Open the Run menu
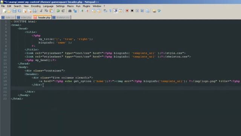Viewport: 241px width, 136px height. click(x=78, y=6)
